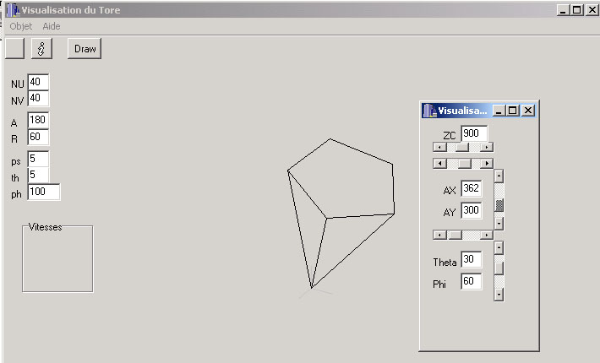Click the NV input field
600x363 pixels.
(38, 99)
